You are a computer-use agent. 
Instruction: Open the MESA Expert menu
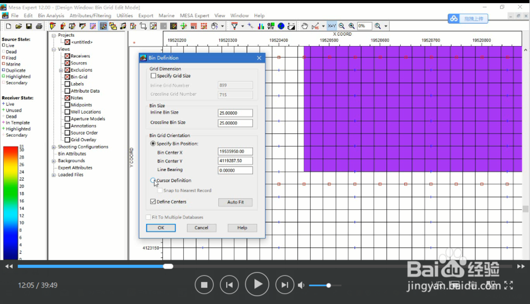click(195, 15)
